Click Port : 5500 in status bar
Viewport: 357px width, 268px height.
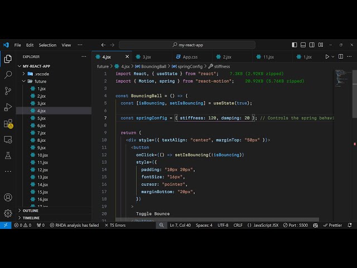click(296, 225)
